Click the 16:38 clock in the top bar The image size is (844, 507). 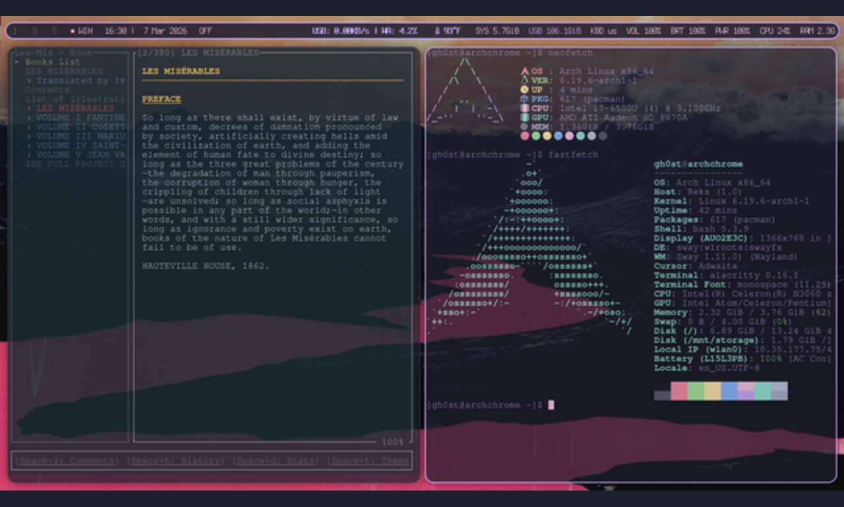[115, 31]
